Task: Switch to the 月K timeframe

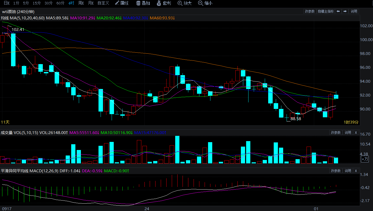Action: click(91, 3)
